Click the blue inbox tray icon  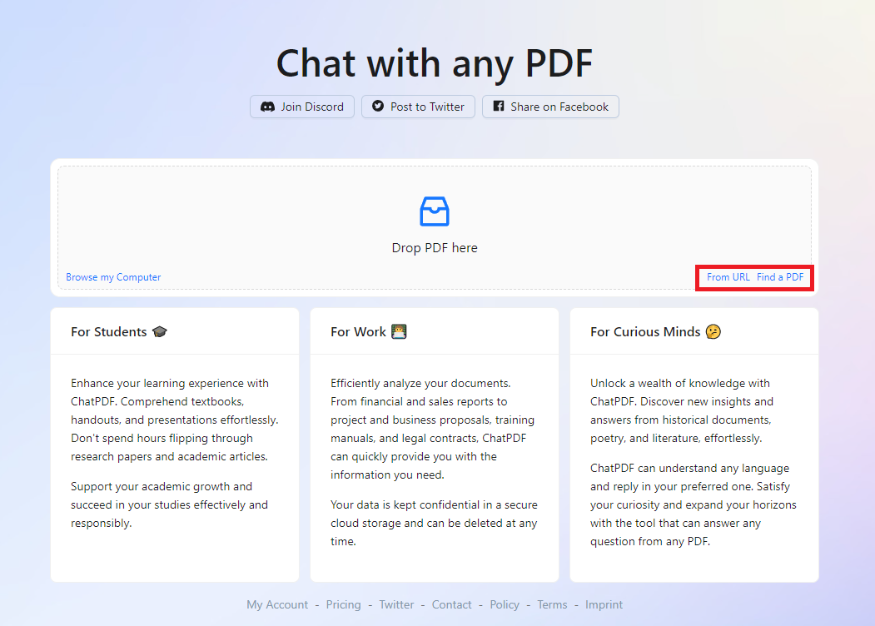click(434, 211)
